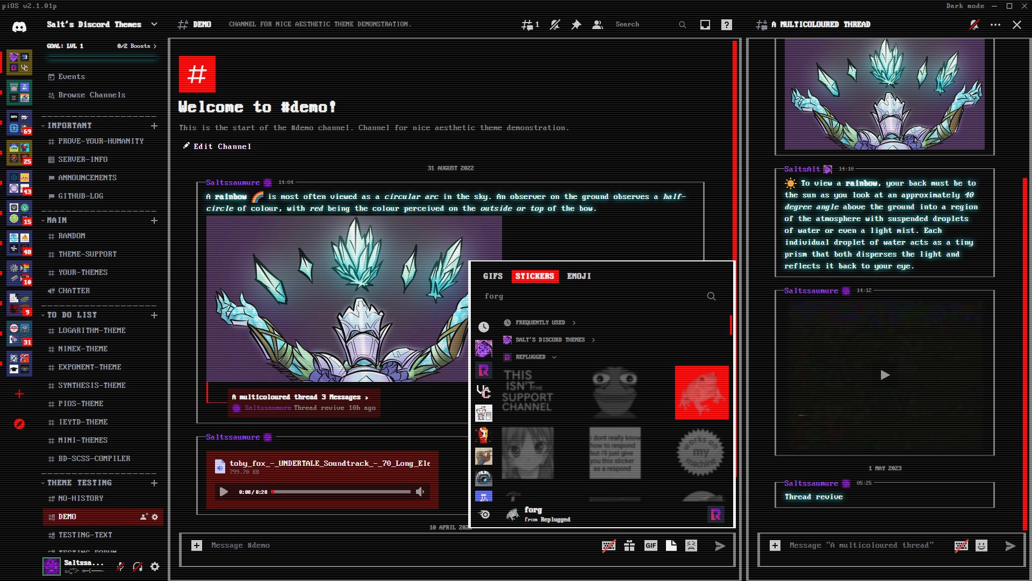Click the gift icon in message bar
Screen dimensions: 1032x581
[629, 546]
